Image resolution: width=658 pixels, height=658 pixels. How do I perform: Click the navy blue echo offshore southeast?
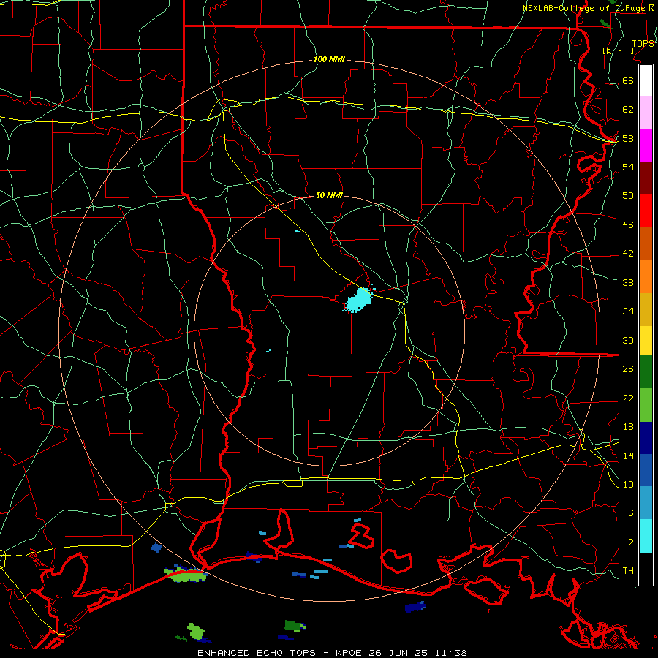[x=415, y=606]
